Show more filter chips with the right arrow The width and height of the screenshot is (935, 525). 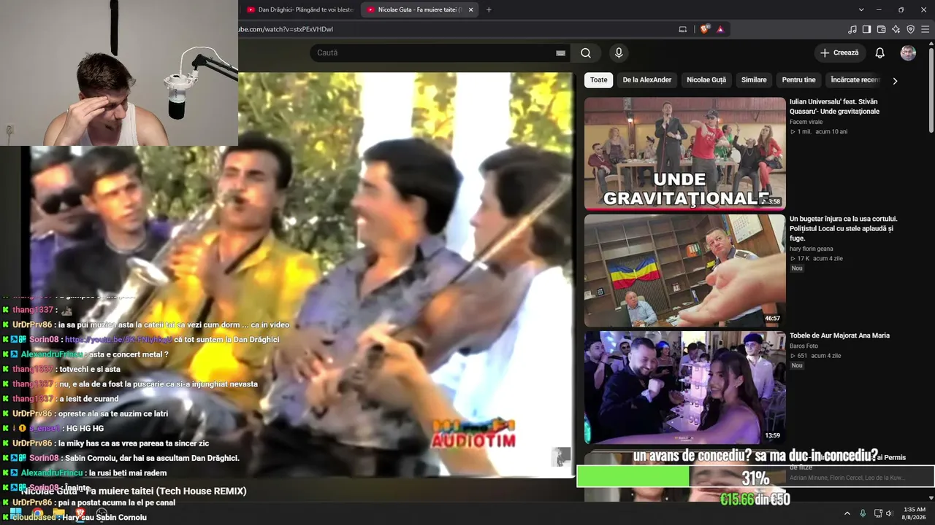point(895,80)
